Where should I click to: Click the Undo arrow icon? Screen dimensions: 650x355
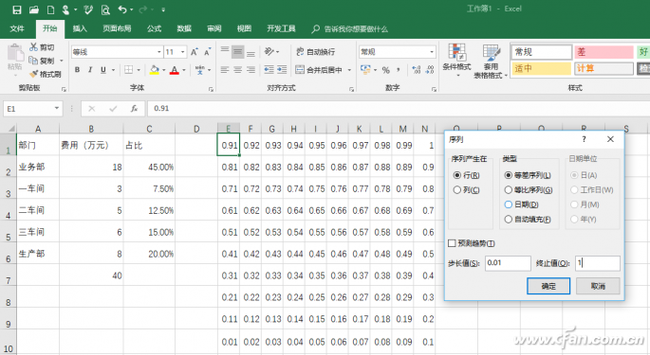pos(122,9)
